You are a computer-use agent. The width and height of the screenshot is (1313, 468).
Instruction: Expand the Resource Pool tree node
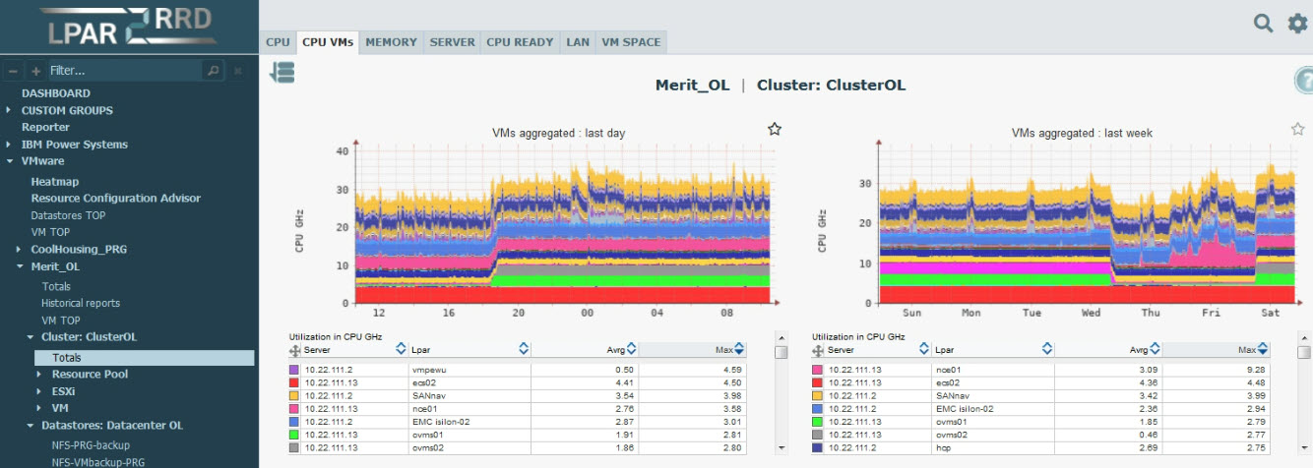(x=39, y=375)
